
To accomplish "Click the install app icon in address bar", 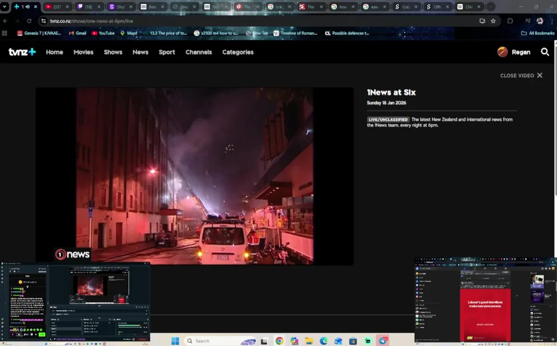I will pyautogui.click(x=482, y=21).
